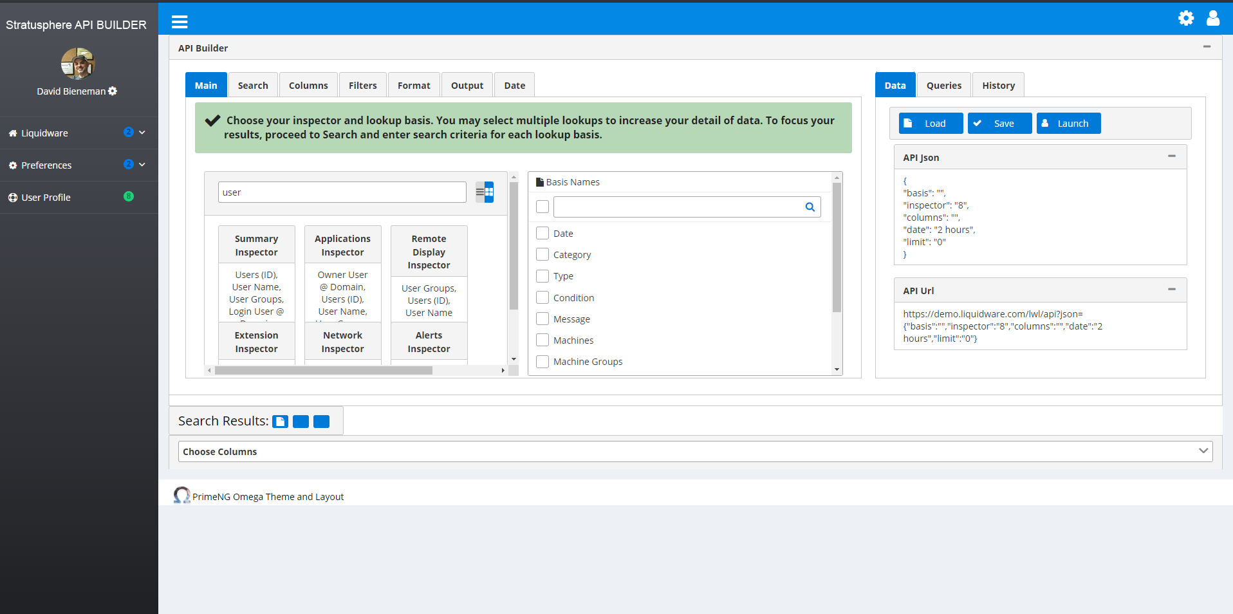Image resolution: width=1233 pixels, height=614 pixels.
Task: Open the User Profile sidebar item
Action: [x=79, y=198]
